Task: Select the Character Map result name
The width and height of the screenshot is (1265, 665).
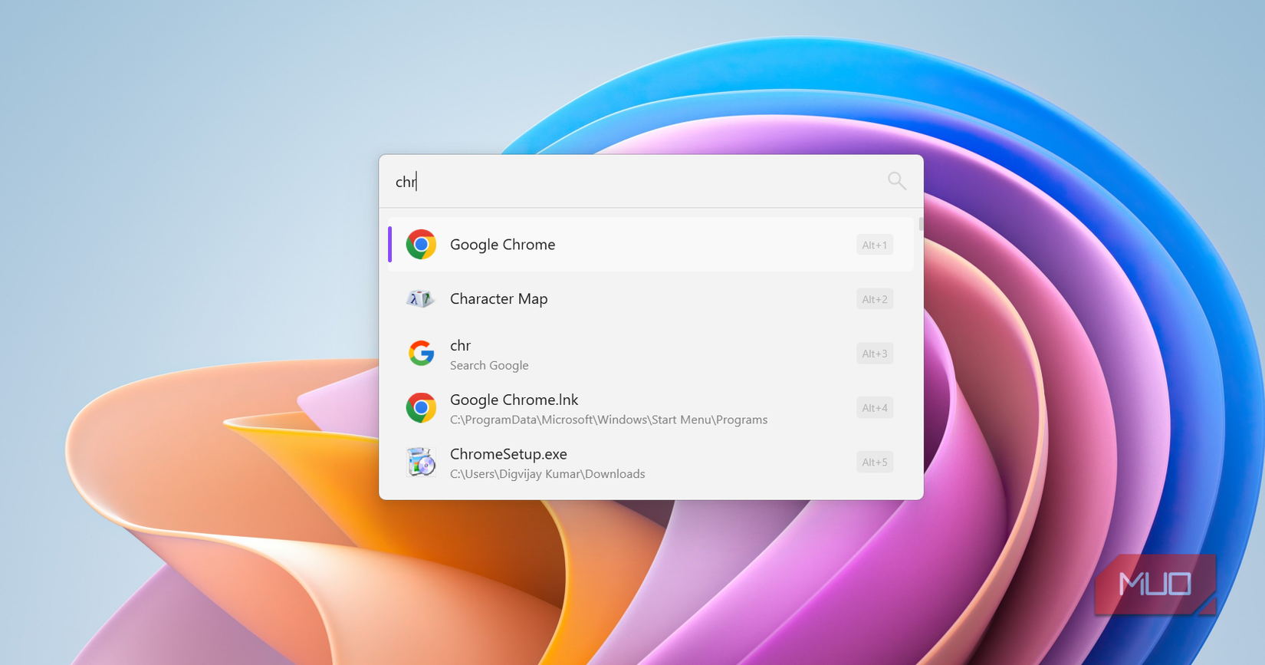Action: (x=498, y=299)
